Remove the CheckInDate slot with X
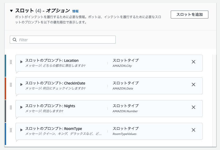The image size is (220, 150). click(x=194, y=85)
